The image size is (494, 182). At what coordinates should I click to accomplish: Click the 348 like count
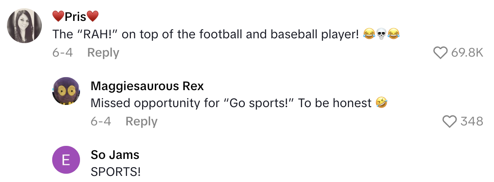coord(472,121)
